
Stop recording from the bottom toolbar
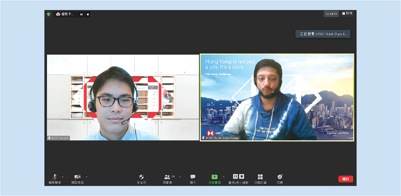(x=241, y=176)
